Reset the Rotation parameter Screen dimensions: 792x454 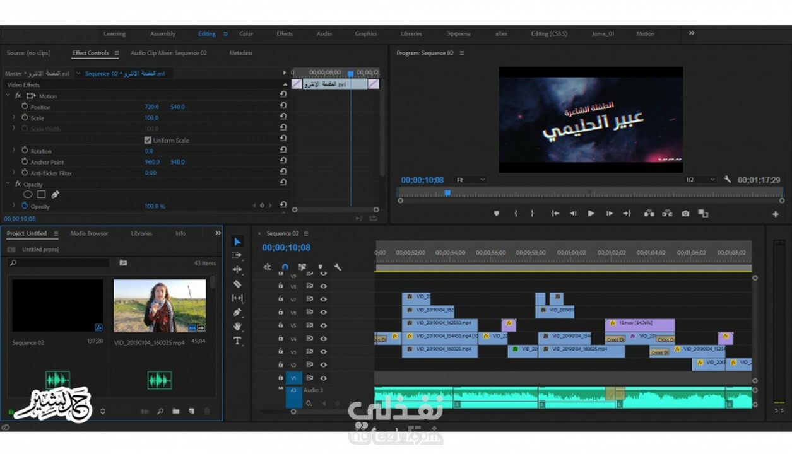pyautogui.click(x=283, y=150)
